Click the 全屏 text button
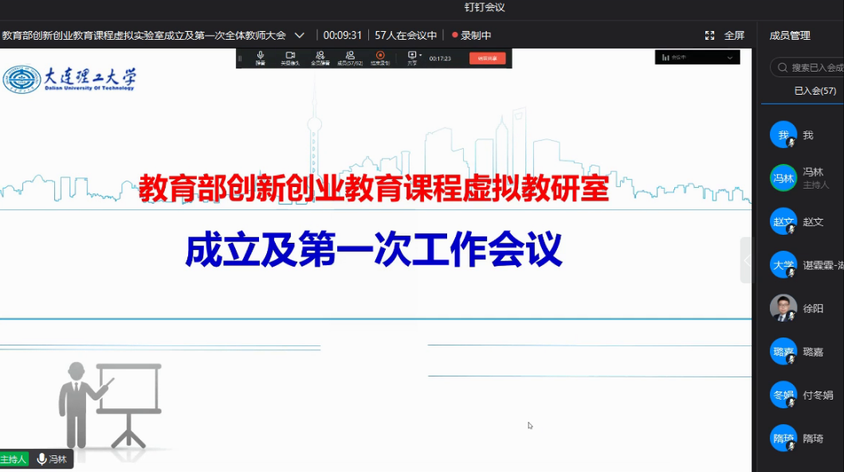The width and height of the screenshot is (844, 472). pos(733,36)
